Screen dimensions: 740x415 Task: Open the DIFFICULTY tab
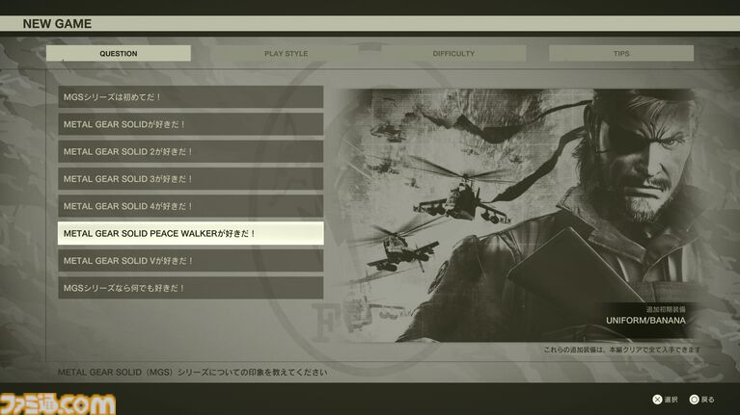(x=453, y=53)
